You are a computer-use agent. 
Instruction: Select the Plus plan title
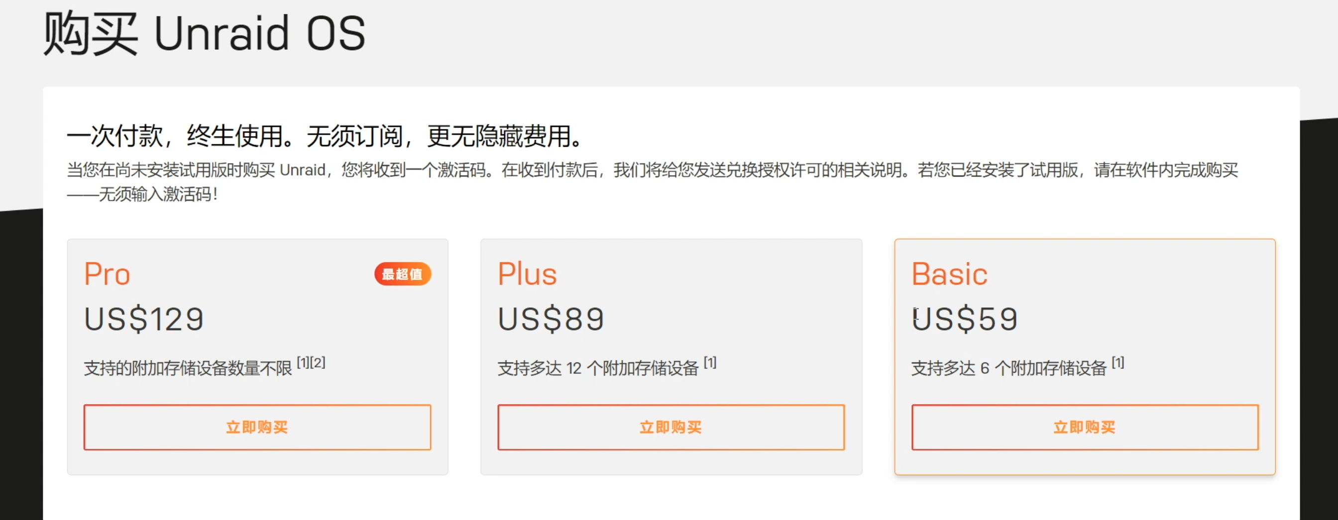point(527,274)
